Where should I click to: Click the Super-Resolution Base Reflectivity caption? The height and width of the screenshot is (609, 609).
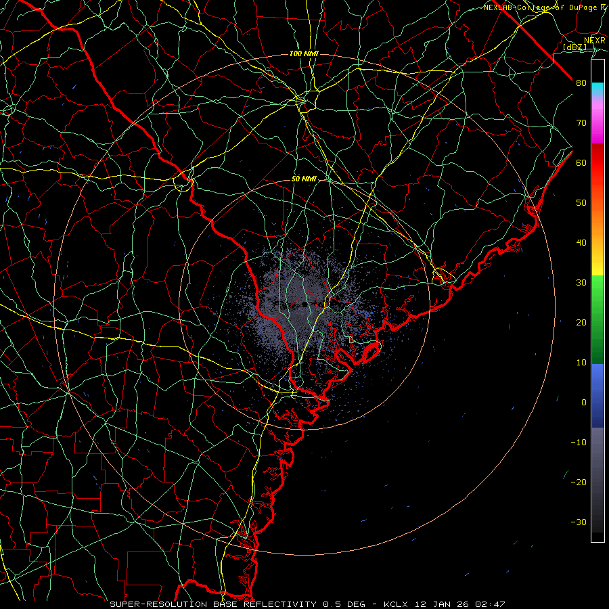tap(213, 604)
